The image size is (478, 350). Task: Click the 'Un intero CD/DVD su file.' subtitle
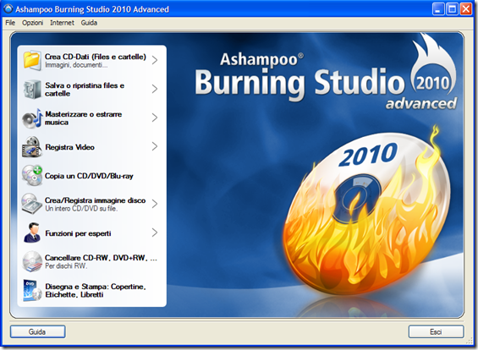pos(81,209)
